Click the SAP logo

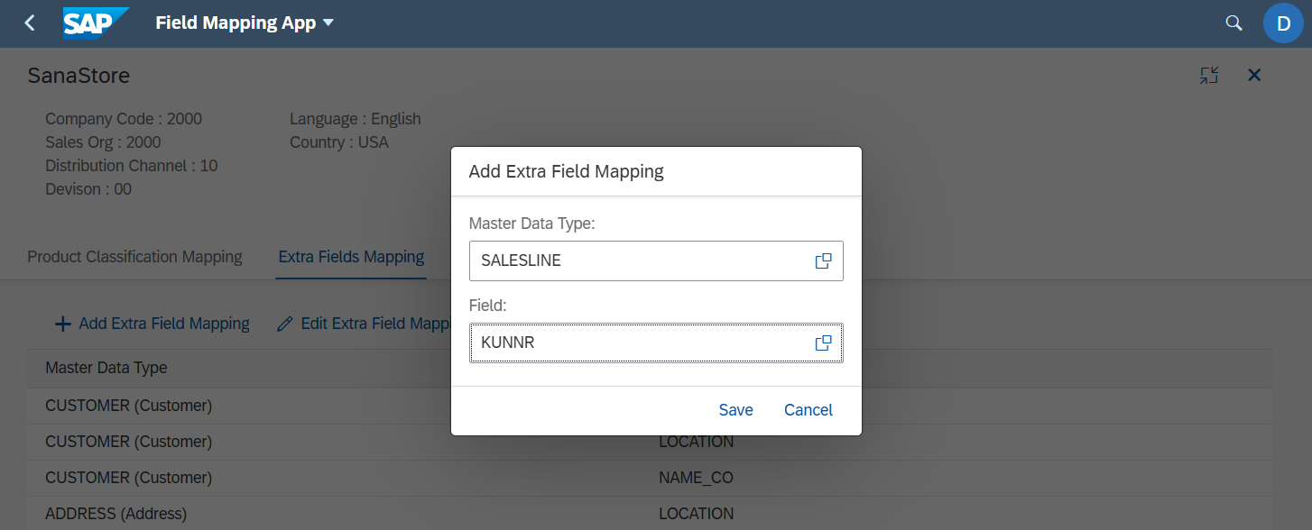pos(97,23)
